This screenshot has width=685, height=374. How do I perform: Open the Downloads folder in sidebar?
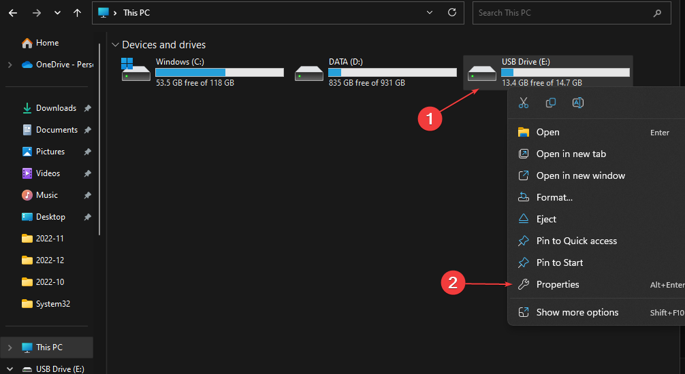[56, 108]
